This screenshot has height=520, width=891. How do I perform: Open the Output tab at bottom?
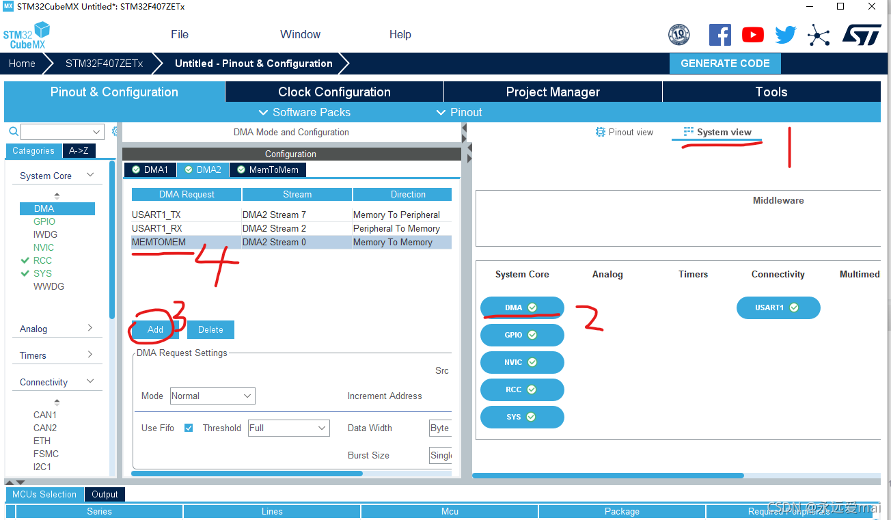105,494
